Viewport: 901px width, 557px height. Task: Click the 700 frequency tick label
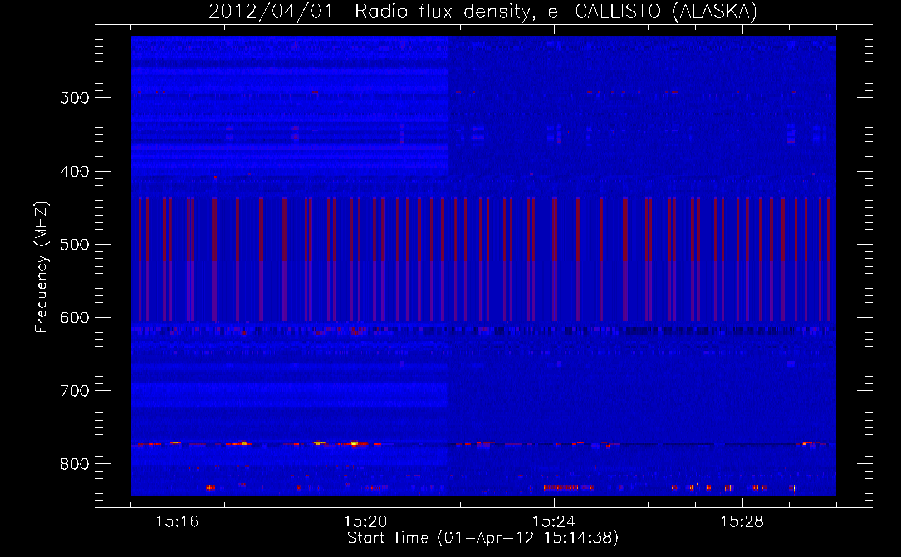coord(75,391)
